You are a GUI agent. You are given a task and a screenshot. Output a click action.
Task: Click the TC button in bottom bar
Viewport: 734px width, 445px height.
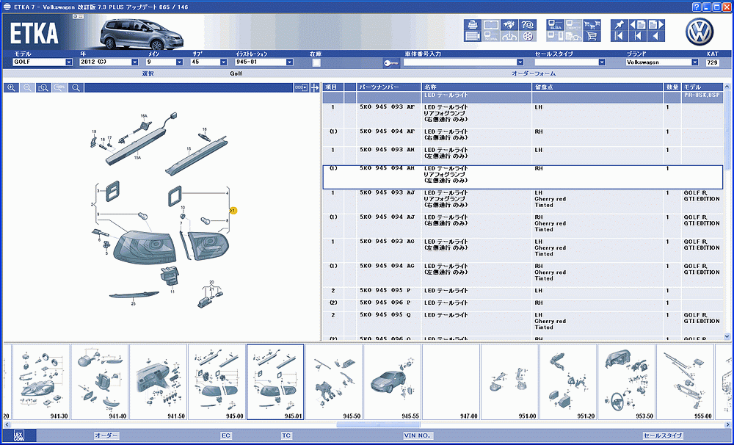tap(286, 435)
